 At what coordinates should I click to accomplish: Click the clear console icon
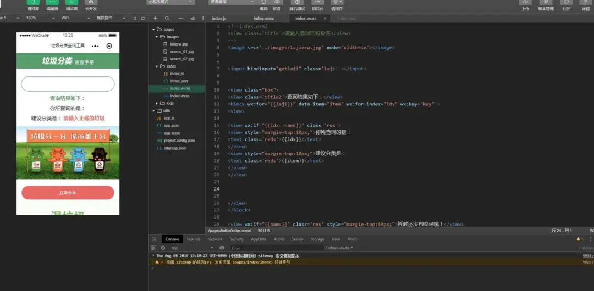tap(163, 248)
